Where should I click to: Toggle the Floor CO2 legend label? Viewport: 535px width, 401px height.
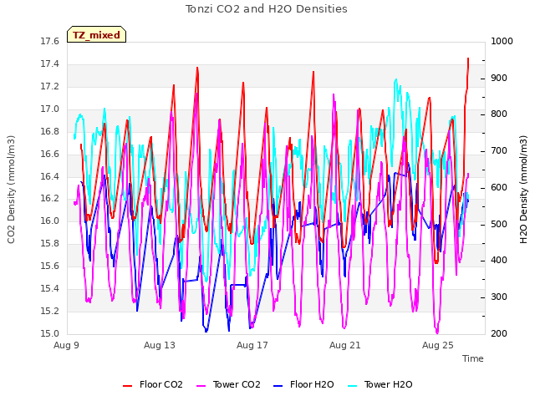click(x=161, y=384)
